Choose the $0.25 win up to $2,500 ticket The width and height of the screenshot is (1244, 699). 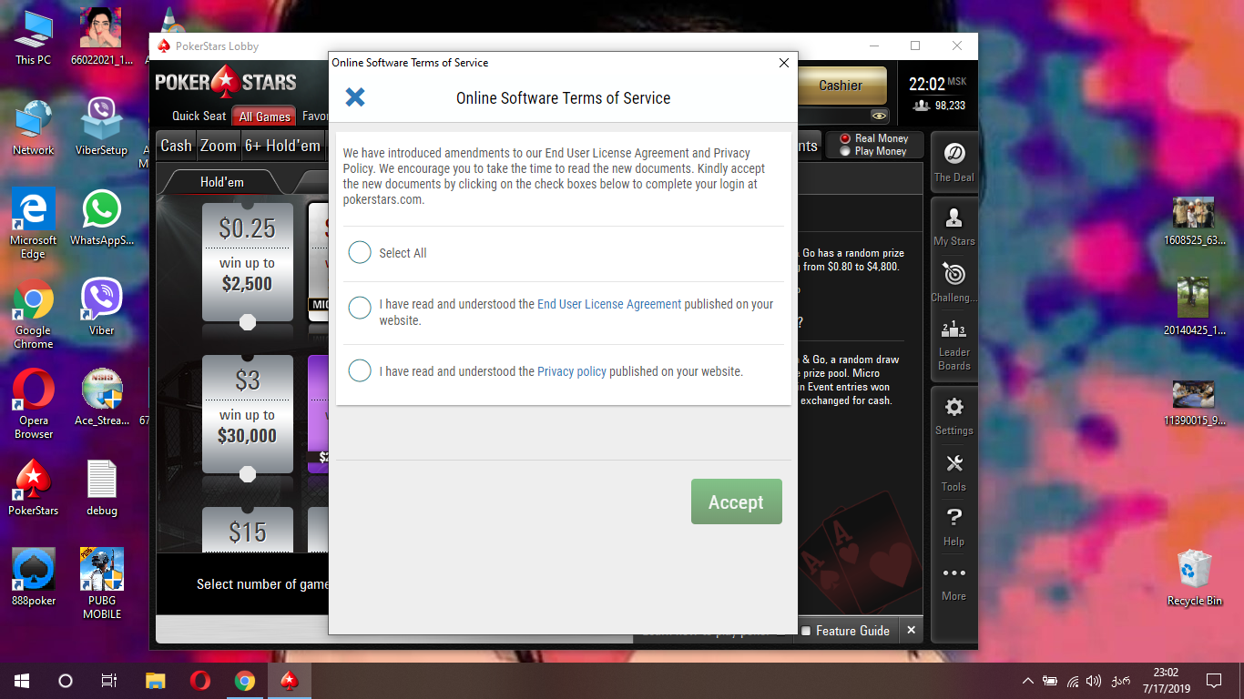[248, 262]
